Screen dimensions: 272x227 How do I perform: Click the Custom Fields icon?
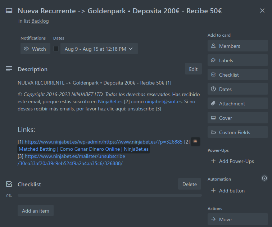pos(213,132)
